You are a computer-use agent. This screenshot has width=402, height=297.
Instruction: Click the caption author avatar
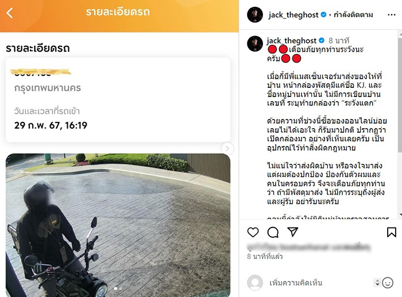pos(255,44)
